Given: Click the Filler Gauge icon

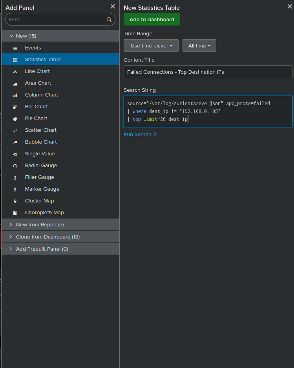Looking at the screenshot, I should pyautogui.click(x=15, y=178).
